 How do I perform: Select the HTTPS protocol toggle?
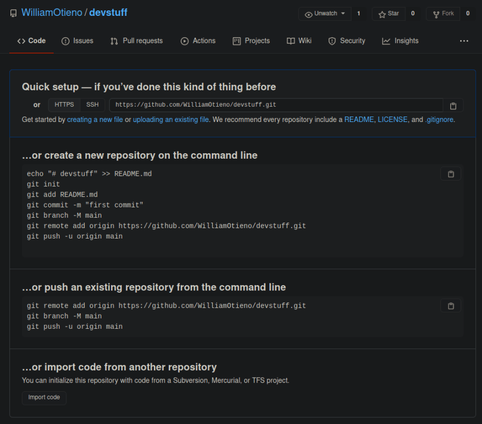pyautogui.click(x=64, y=105)
